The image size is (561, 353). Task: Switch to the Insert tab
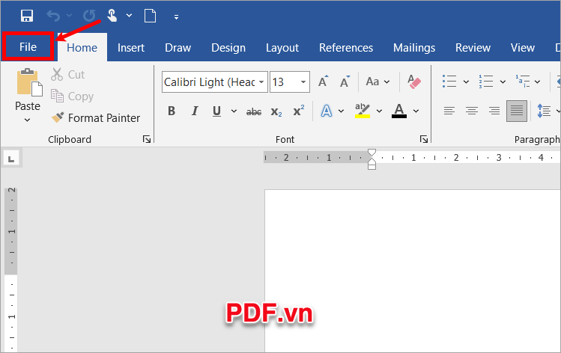point(131,47)
